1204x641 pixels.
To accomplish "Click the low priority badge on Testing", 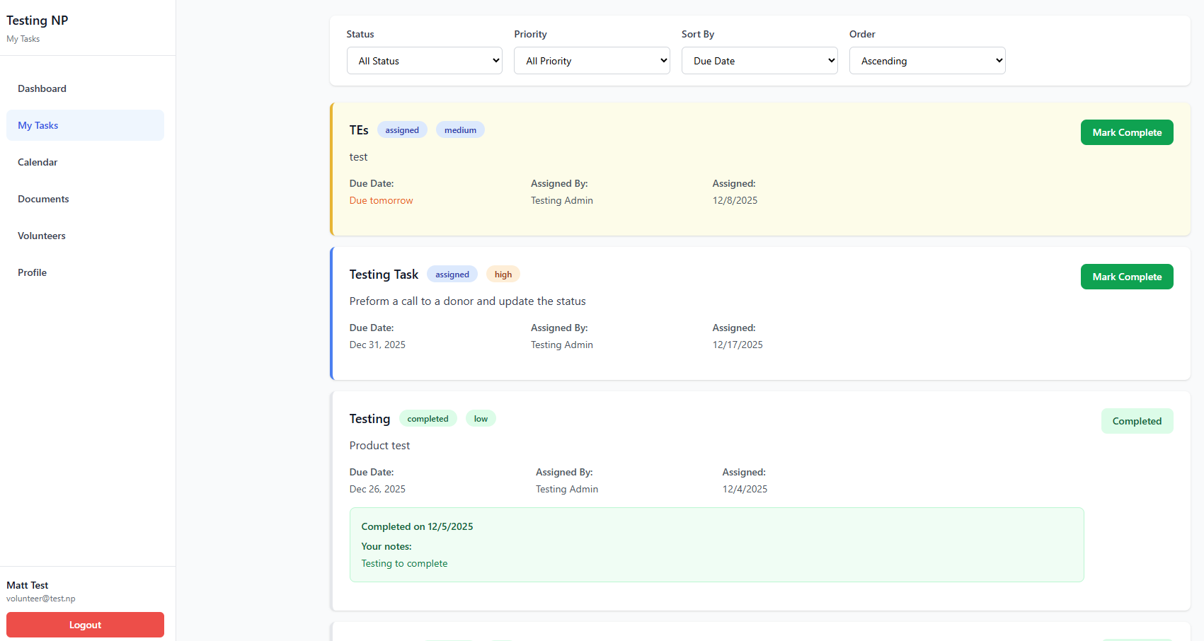I will pyautogui.click(x=481, y=418).
